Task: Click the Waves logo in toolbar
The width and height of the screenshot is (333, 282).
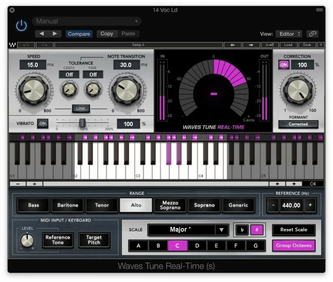Action: 12,45
